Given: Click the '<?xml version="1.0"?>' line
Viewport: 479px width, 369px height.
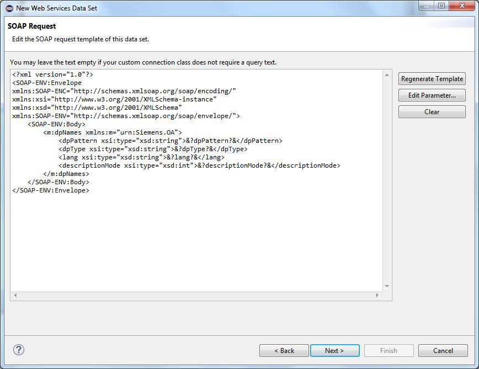Looking at the screenshot, I should [x=52, y=74].
